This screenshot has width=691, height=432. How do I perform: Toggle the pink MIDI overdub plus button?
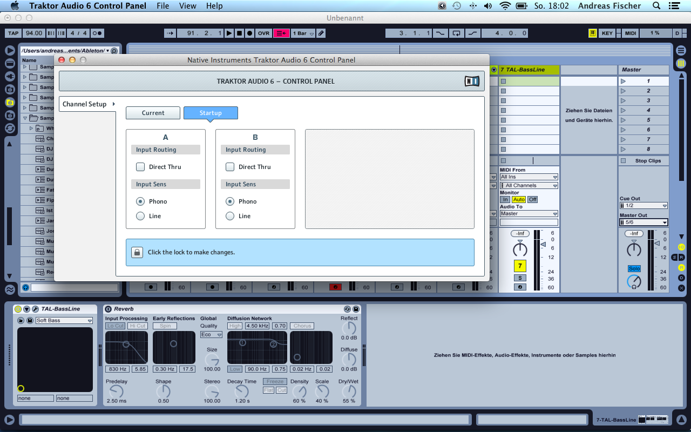tap(281, 33)
